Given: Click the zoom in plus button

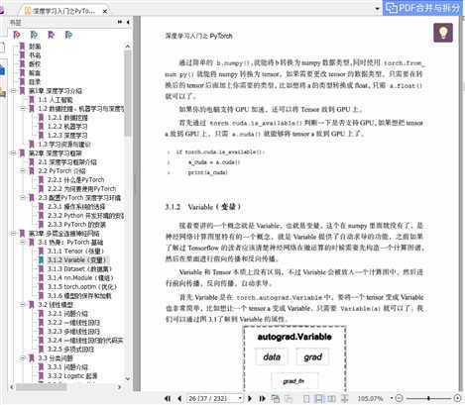Looking at the screenshot, I should coord(458,398).
